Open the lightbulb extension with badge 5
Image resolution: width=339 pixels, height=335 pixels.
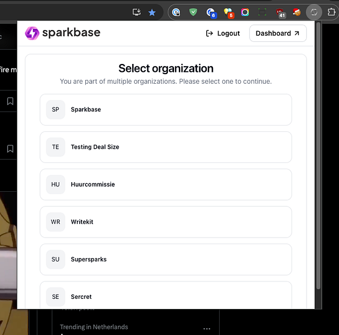[x=228, y=12]
